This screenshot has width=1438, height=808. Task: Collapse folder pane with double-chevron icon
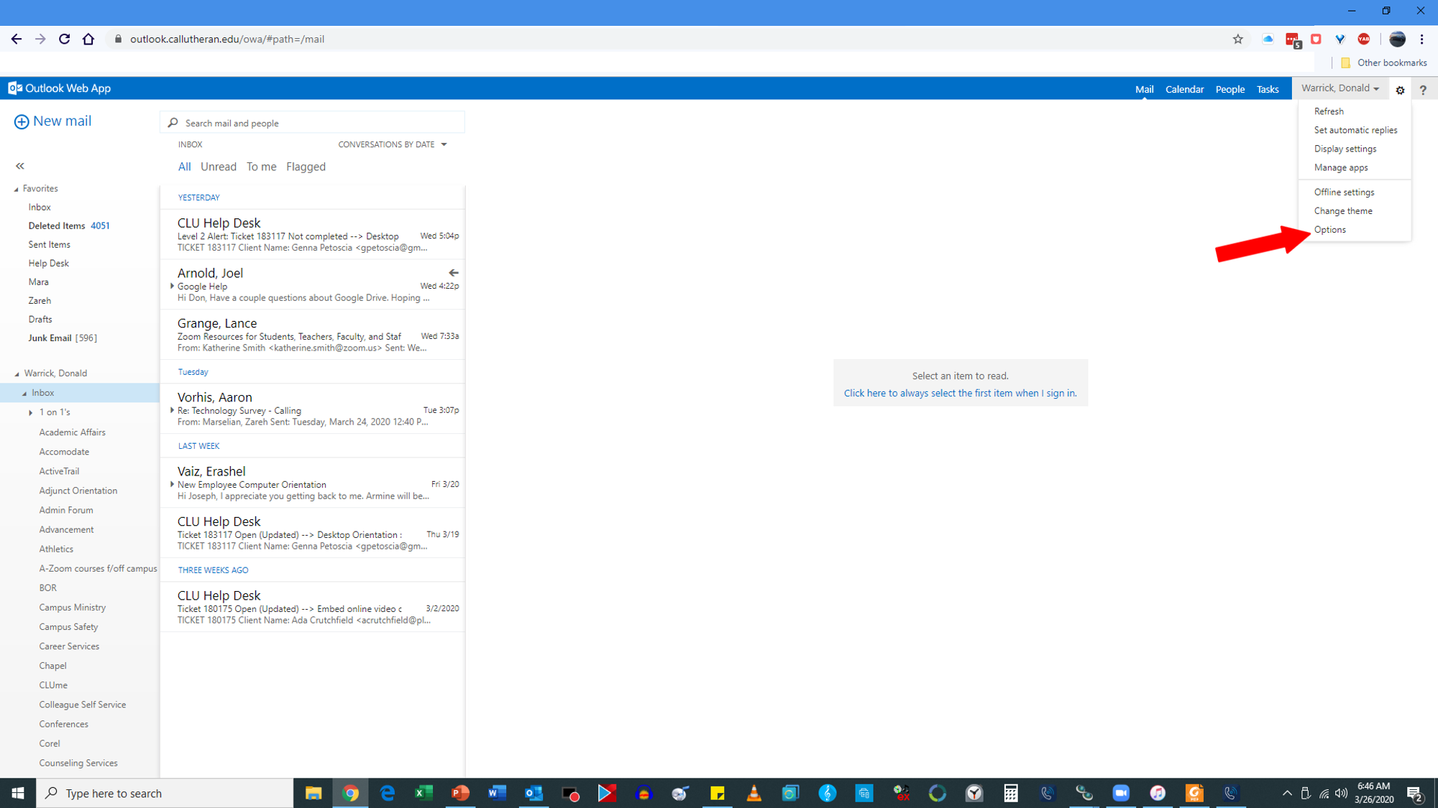pyautogui.click(x=20, y=166)
